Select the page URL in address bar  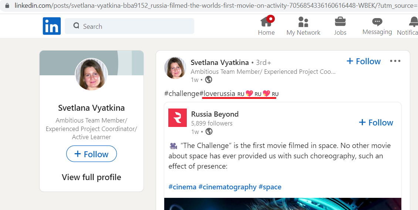(x=216, y=6)
